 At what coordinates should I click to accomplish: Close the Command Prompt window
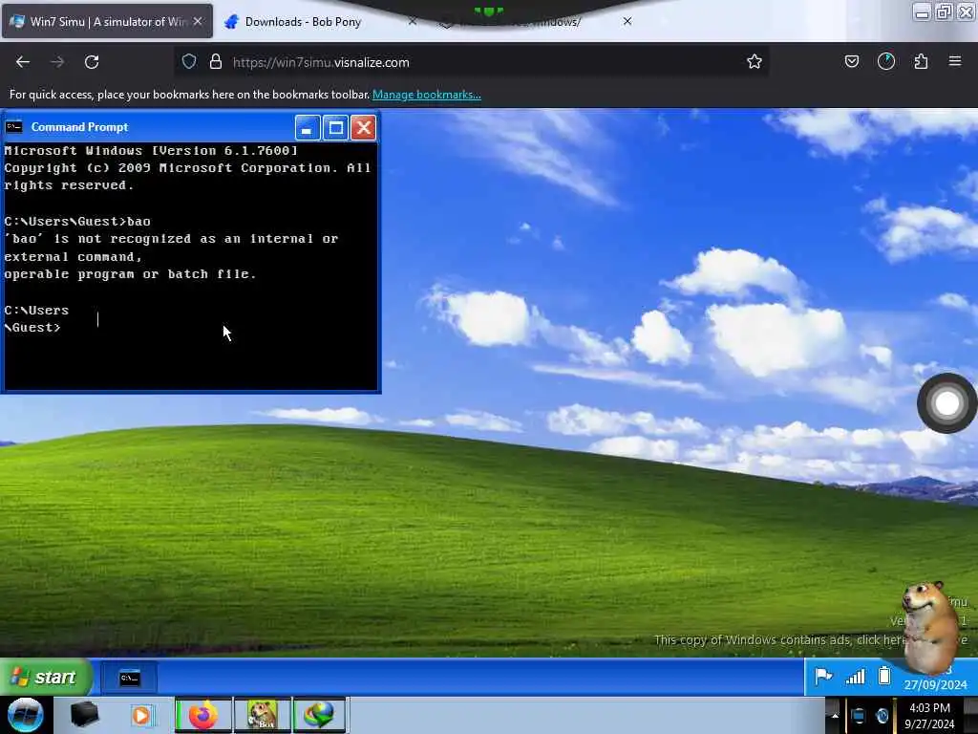pos(364,127)
